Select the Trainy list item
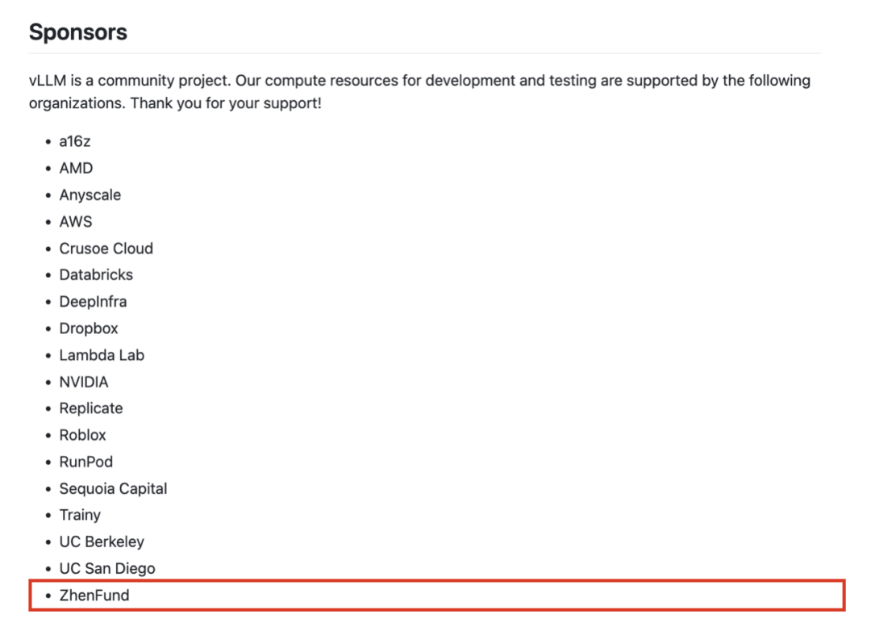 tap(80, 515)
